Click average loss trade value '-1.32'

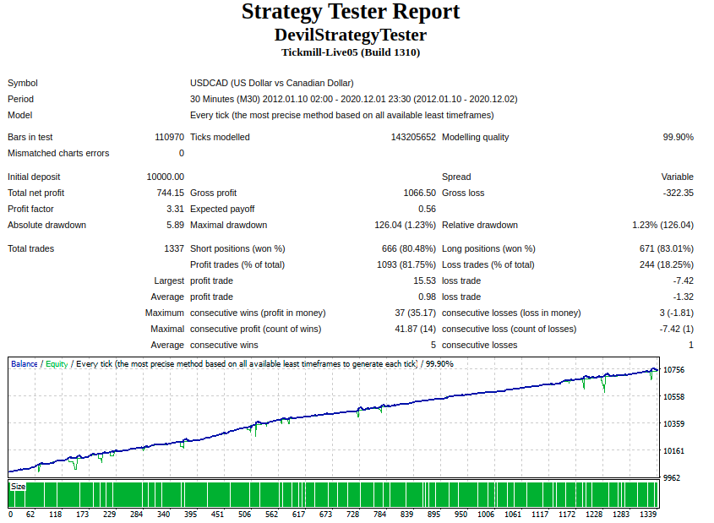(x=683, y=297)
